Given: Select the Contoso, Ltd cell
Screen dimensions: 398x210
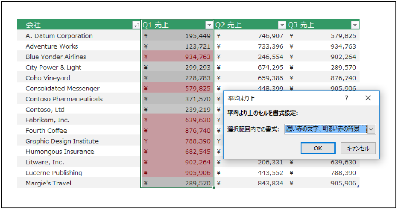Looking at the screenshot, I should click(79, 110).
